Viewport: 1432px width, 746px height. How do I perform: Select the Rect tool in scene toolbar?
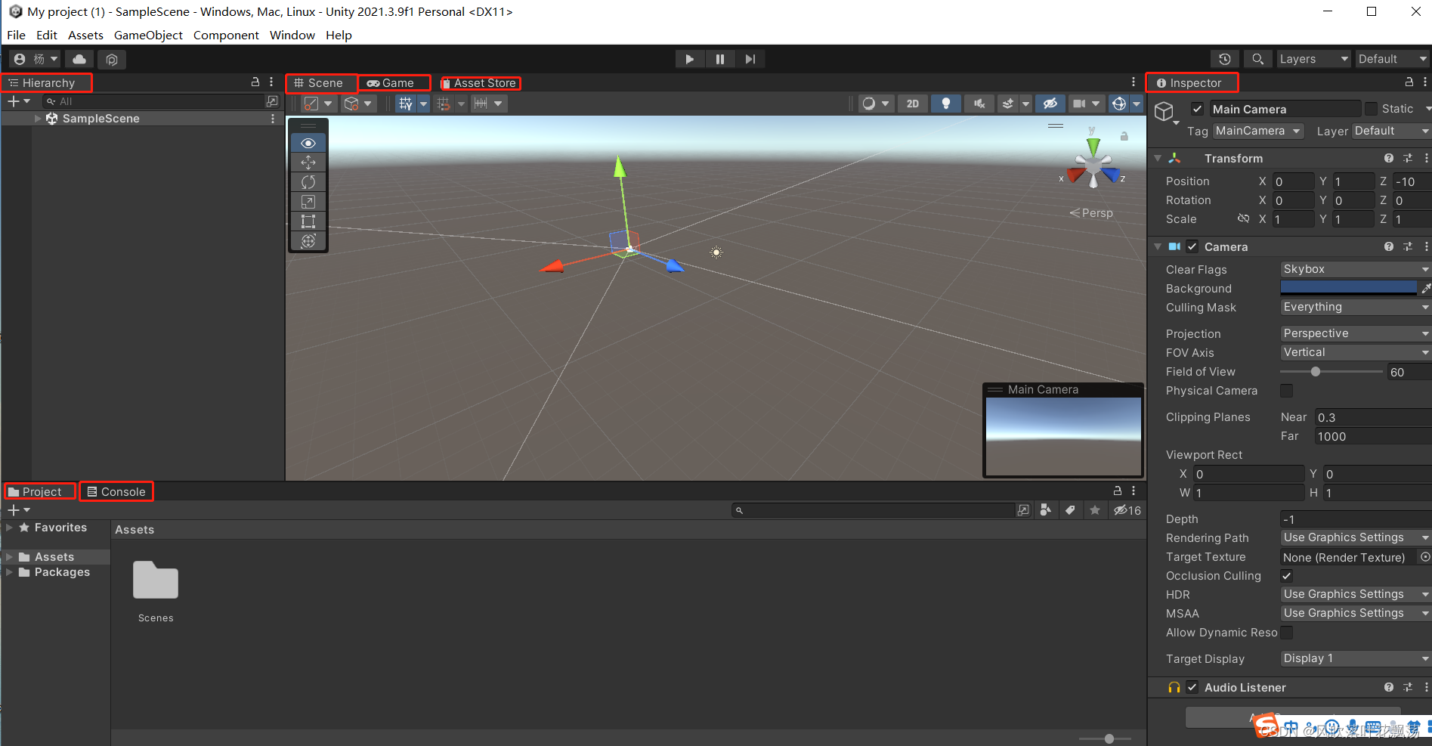click(x=308, y=221)
